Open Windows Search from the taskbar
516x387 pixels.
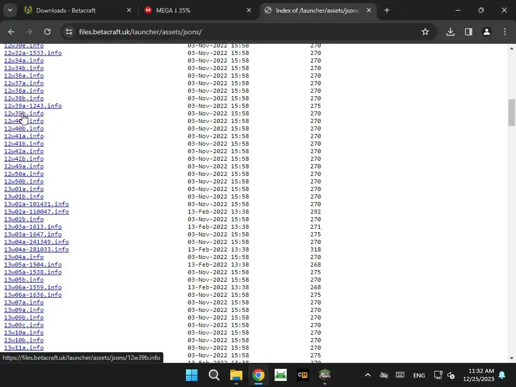click(x=214, y=375)
